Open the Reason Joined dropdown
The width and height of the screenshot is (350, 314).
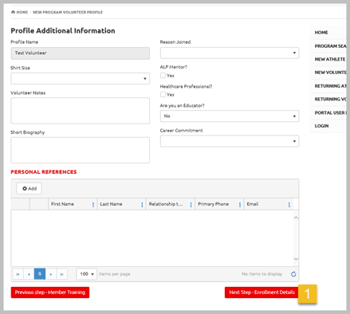[230, 53]
